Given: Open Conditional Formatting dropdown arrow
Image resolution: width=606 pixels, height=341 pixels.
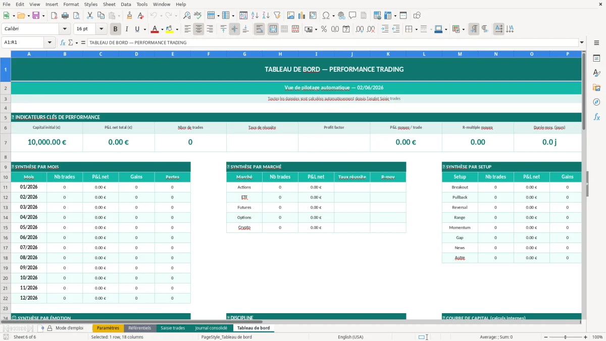Looking at the screenshot, I should click(x=463, y=29).
